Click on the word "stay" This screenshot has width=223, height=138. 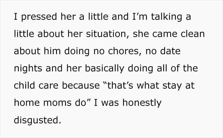172,86
